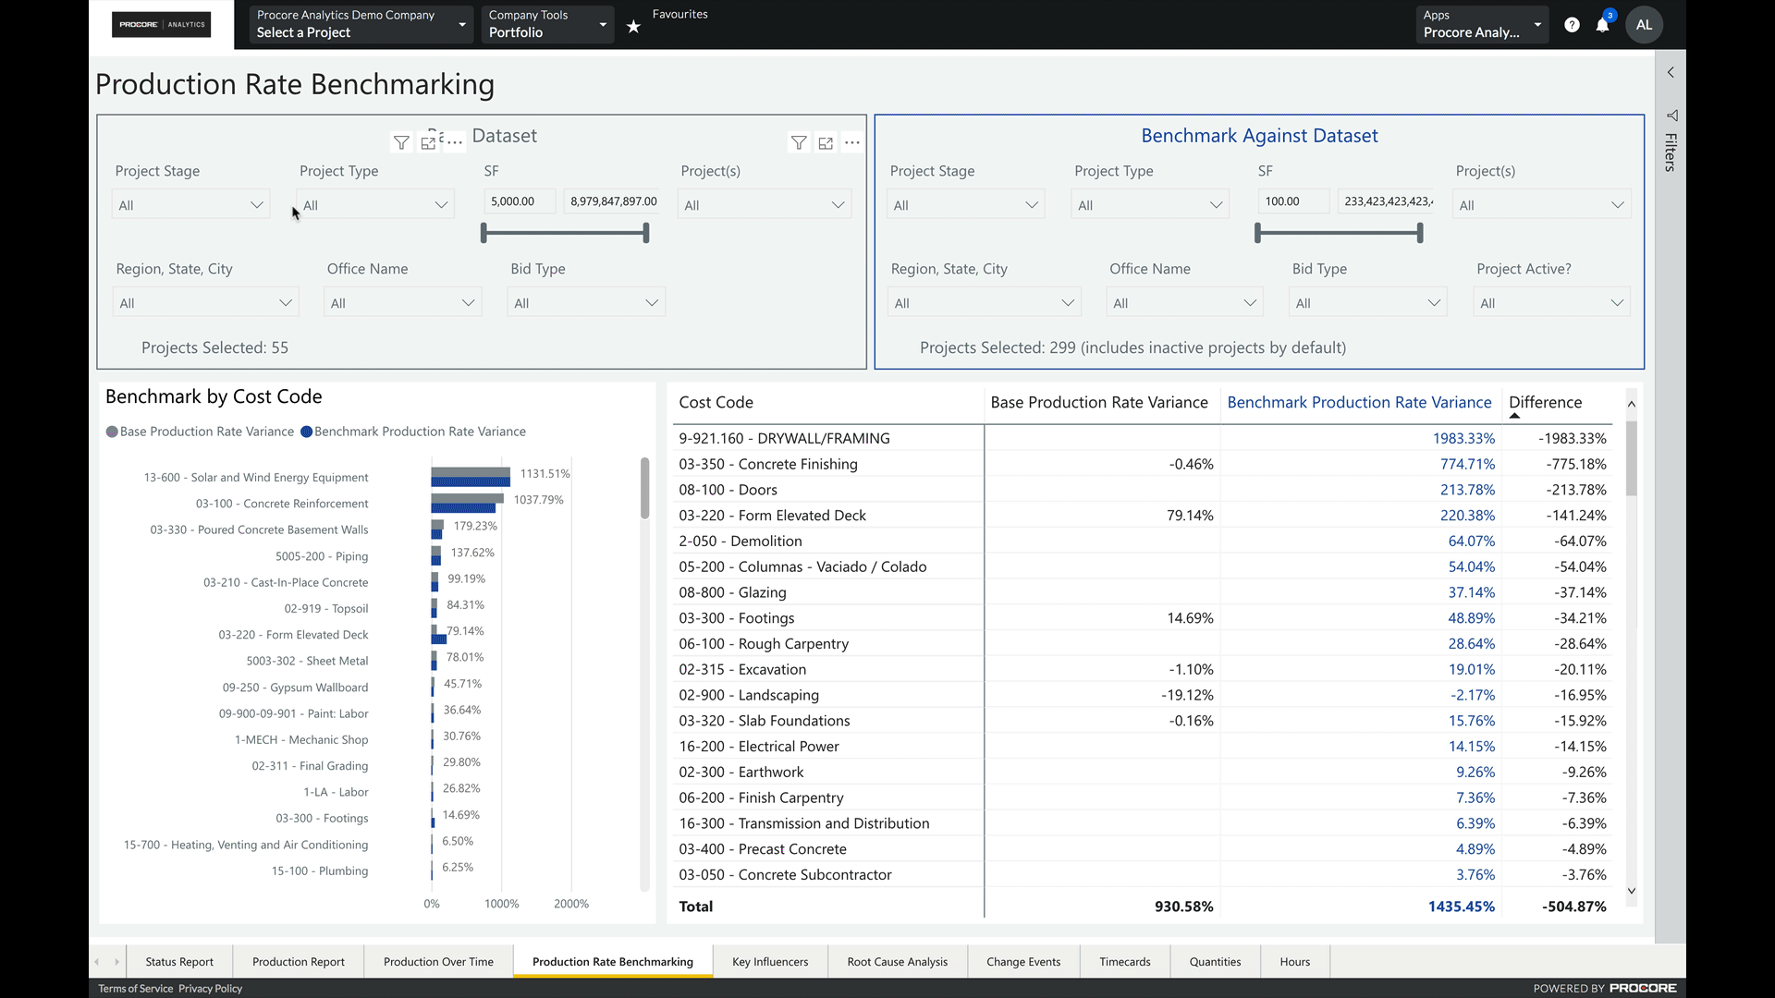Select the 13-600 Solar and Wind Energy bar
Viewport: 1775px width, 998px height.
pos(471,477)
